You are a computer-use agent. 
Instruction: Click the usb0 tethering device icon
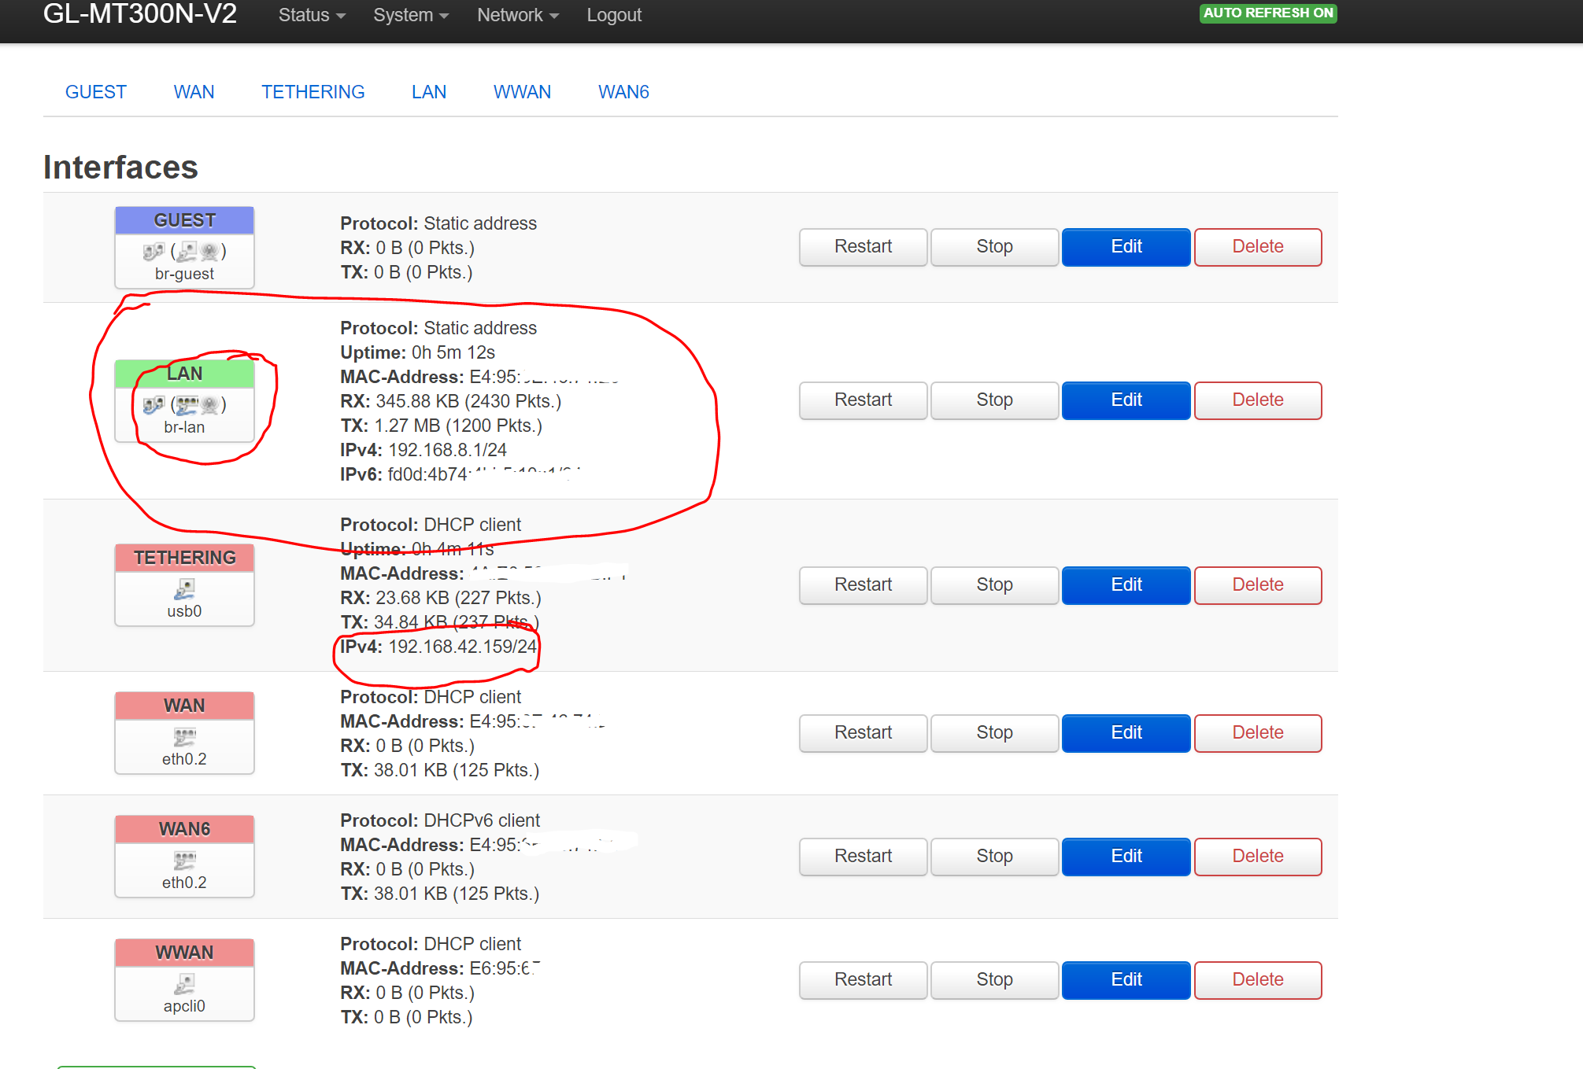[x=184, y=588]
